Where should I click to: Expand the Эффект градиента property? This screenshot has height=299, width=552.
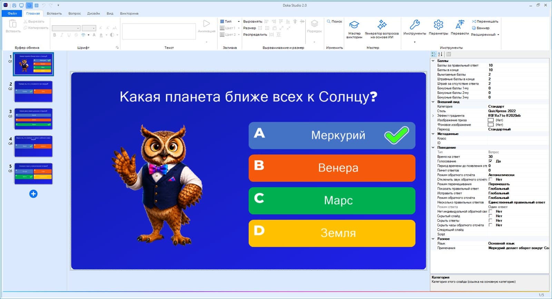click(433, 116)
